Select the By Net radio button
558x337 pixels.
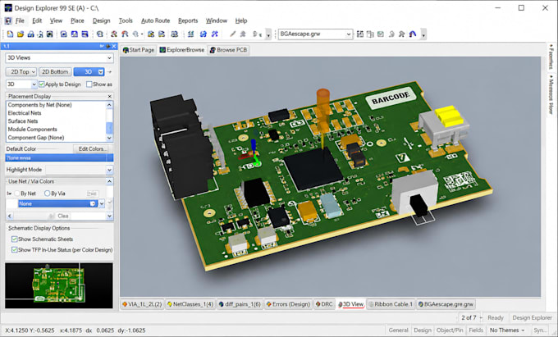point(16,194)
